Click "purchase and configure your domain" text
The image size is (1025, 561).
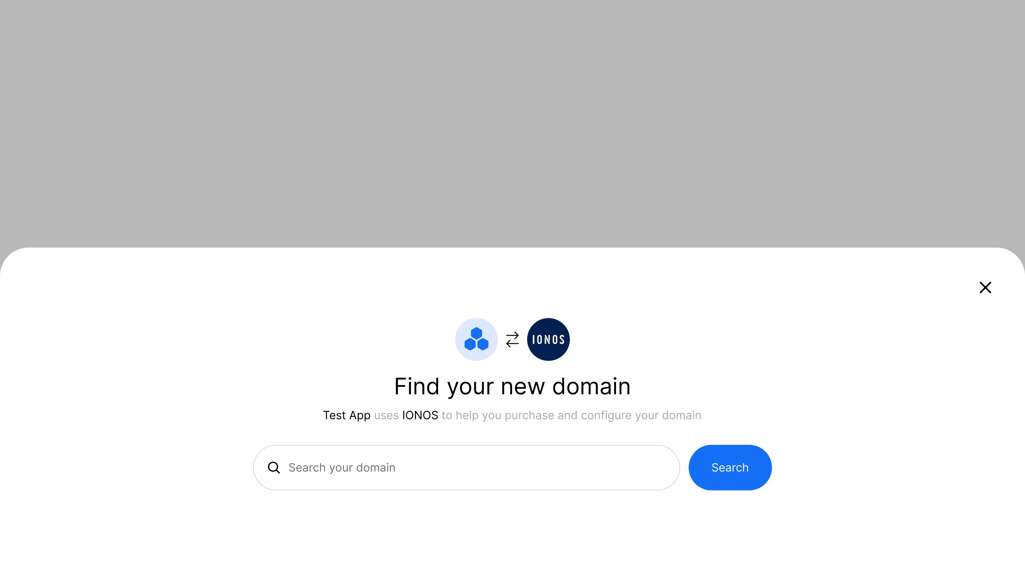point(603,415)
